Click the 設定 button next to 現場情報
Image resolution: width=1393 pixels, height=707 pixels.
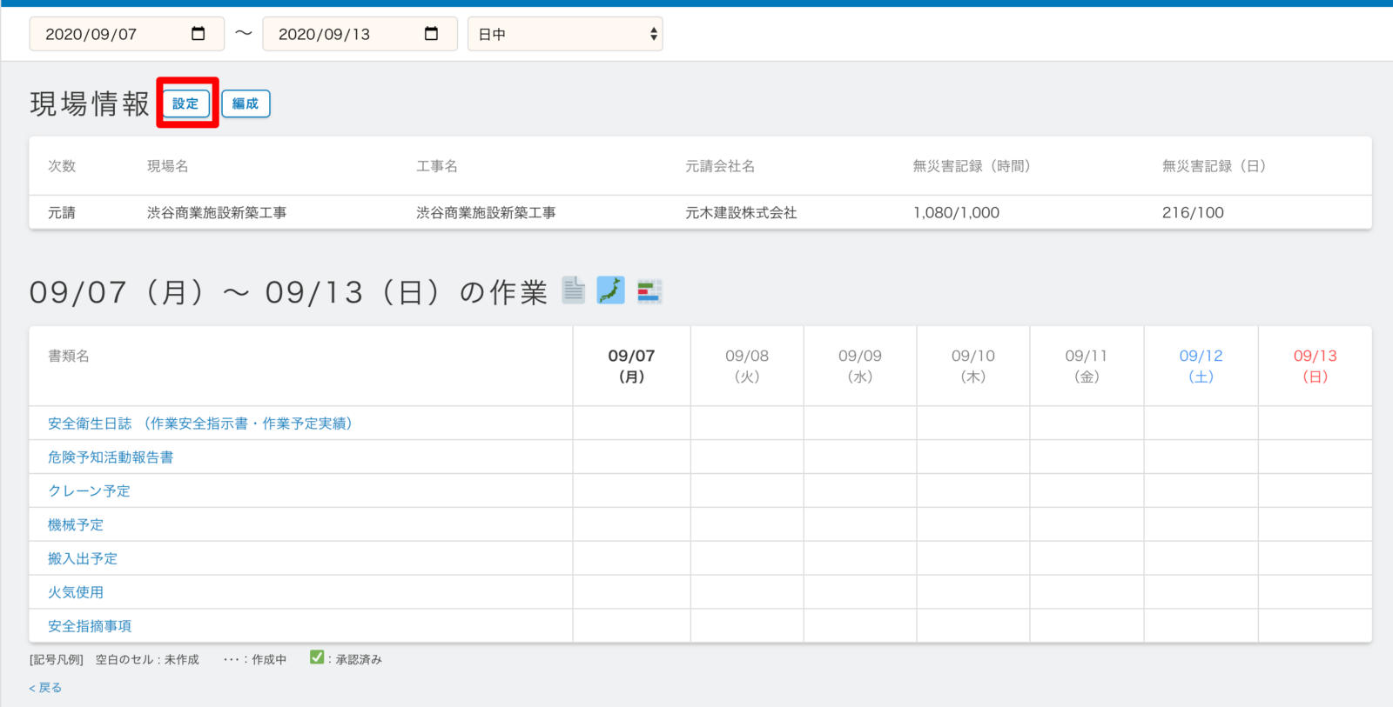[186, 103]
